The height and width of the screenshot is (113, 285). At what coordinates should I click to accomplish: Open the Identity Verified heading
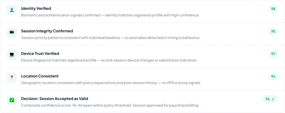pos(36,9)
